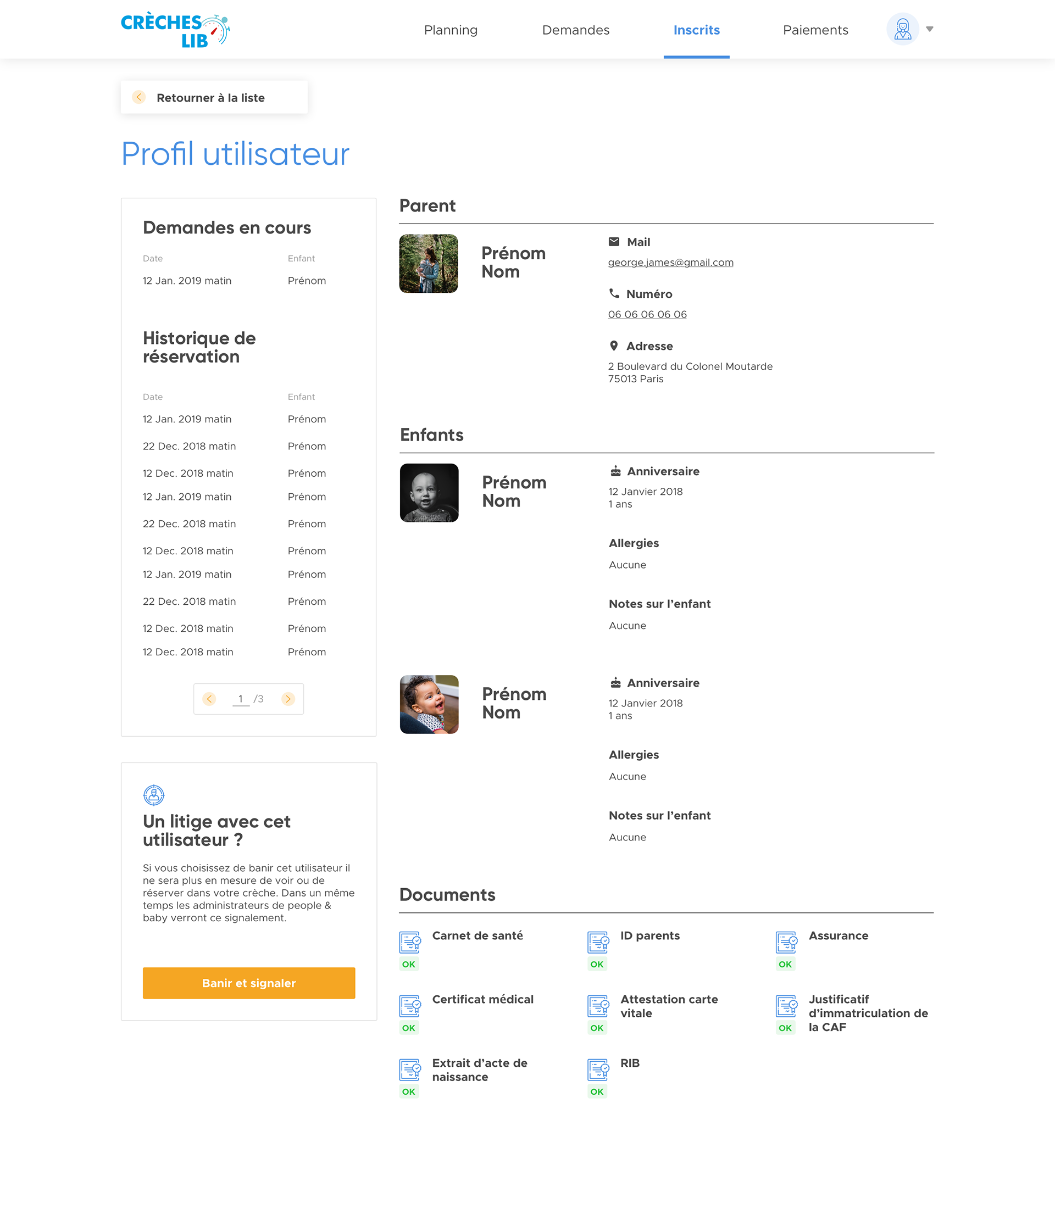Open the Attestation carte vitale document icon
1055x1231 pixels.
(598, 1006)
